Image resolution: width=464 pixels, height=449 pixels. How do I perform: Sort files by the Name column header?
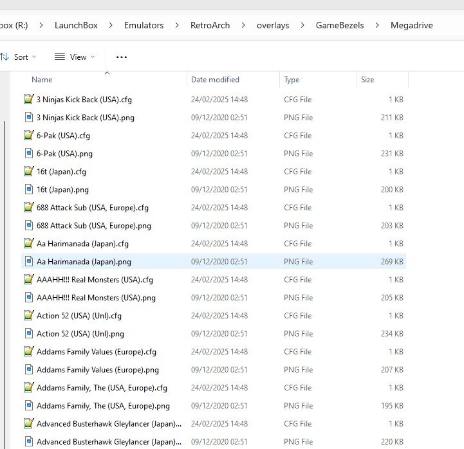[42, 80]
